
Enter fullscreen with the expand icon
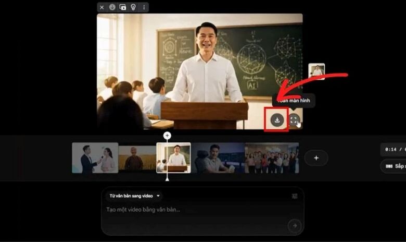pyautogui.click(x=294, y=120)
